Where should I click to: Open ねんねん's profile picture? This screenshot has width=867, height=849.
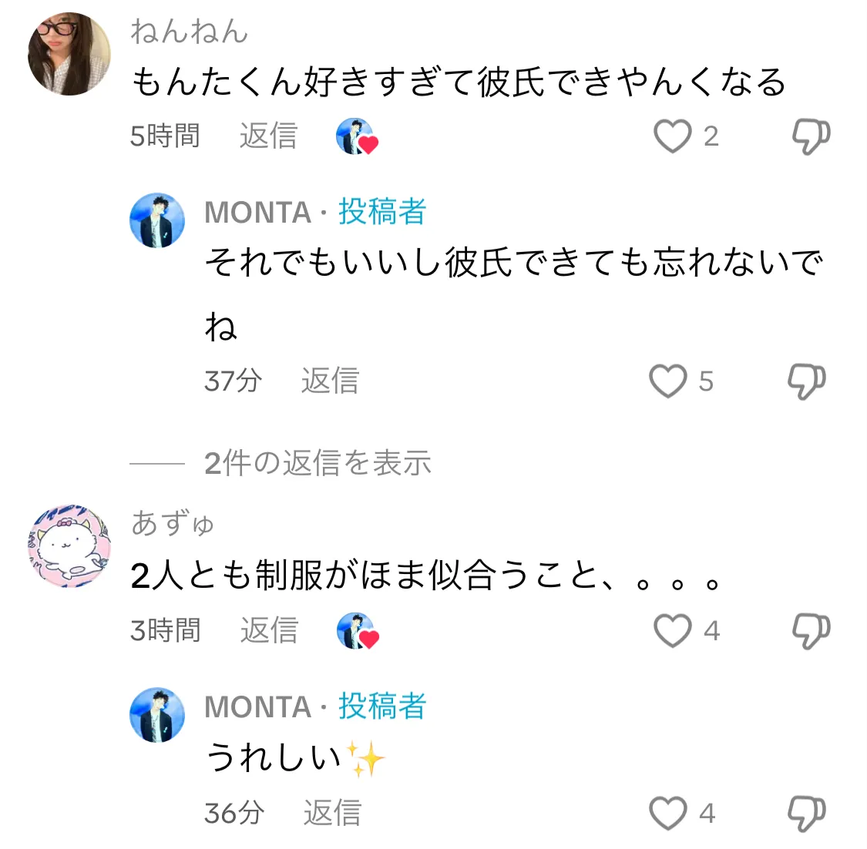pos(69,54)
